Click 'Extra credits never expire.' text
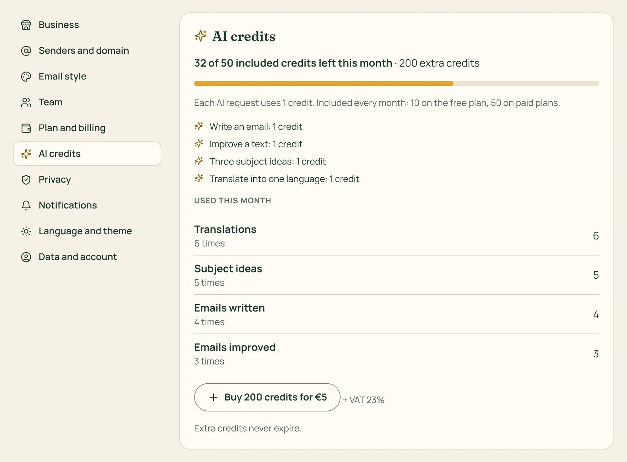Screen dimensions: 627x462 click(x=248, y=428)
